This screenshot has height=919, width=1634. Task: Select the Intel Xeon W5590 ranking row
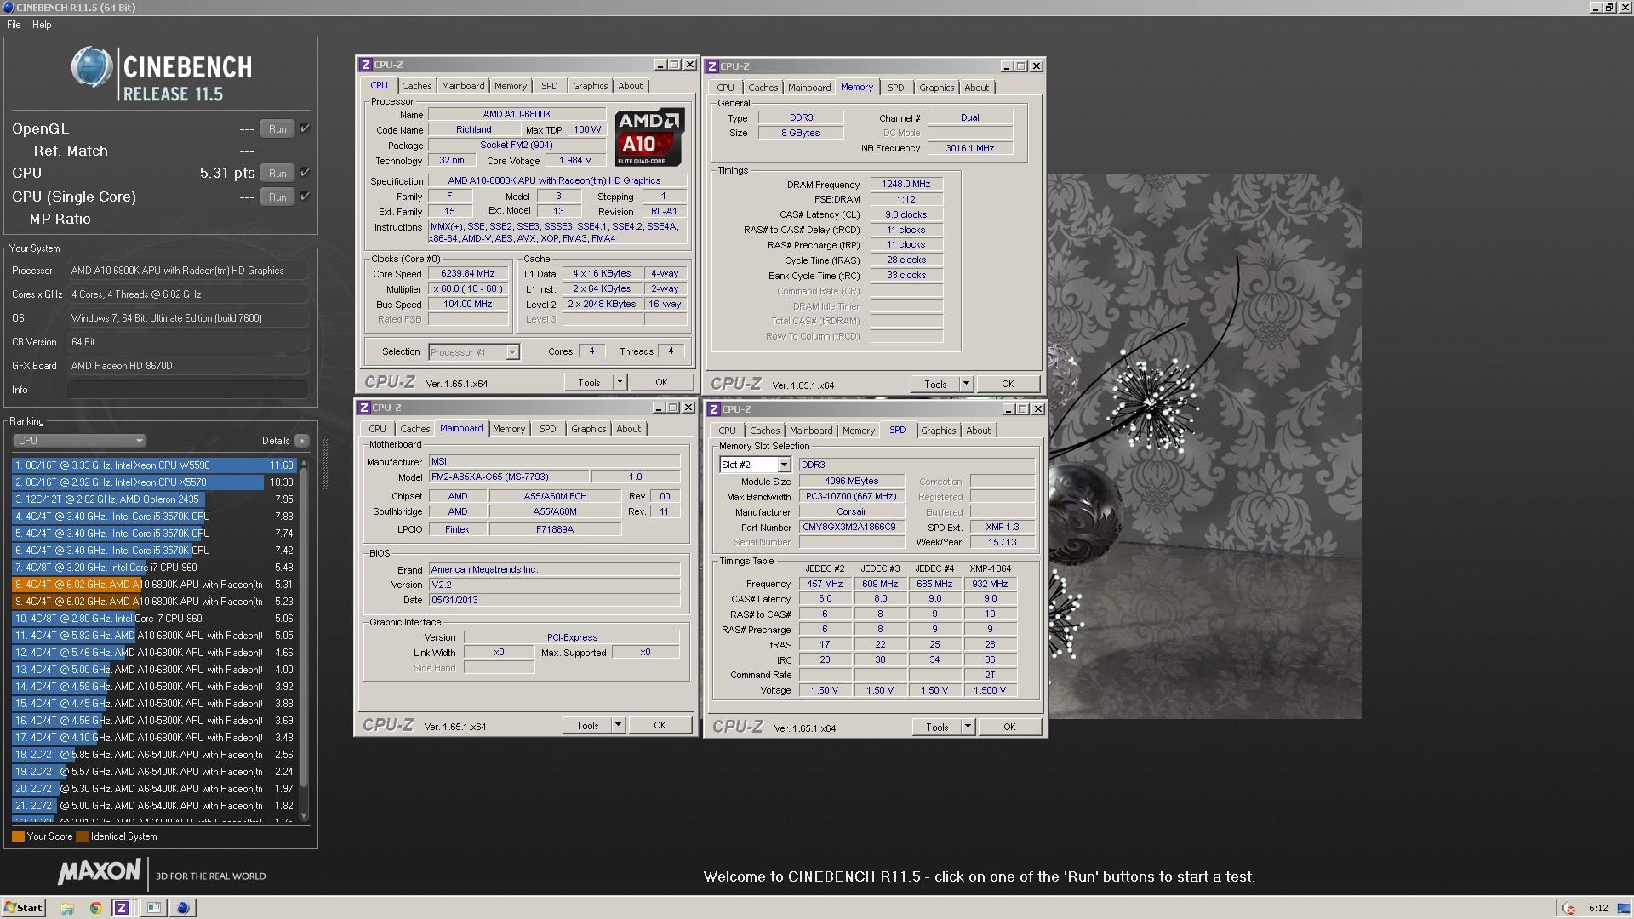coord(154,465)
